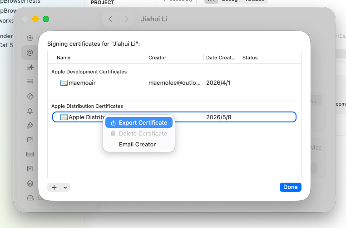Add a new certificate with plus button
The image size is (346, 228).
[54, 188]
